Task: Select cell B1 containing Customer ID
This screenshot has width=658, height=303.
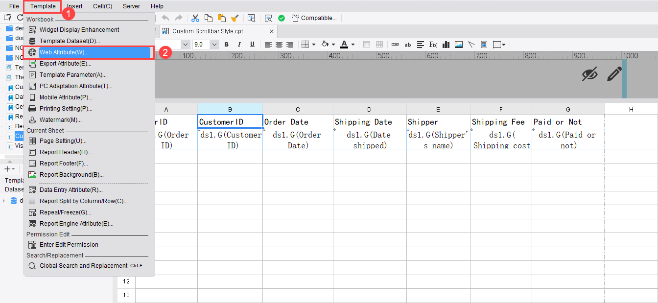Action: click(x=230, y=121)
